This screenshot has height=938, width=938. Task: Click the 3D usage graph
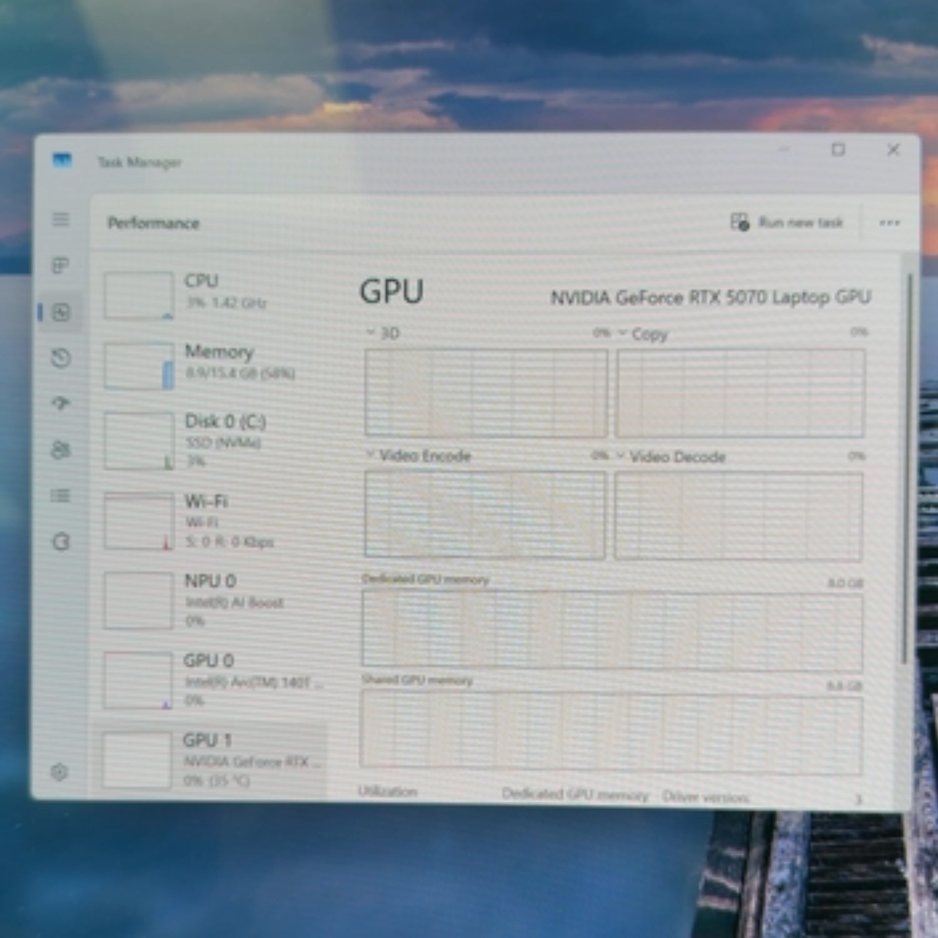(x=486, y=392)
